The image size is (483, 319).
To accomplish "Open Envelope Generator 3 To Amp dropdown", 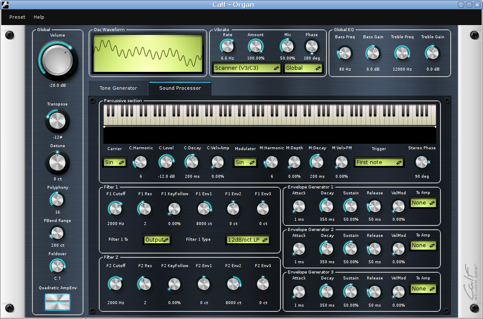I will coord(423,289).
